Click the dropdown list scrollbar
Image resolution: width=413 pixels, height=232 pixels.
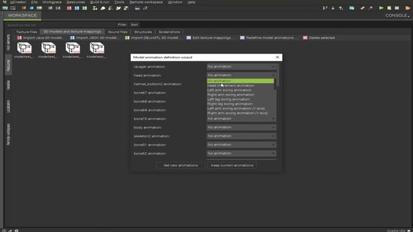pos(276,84)
